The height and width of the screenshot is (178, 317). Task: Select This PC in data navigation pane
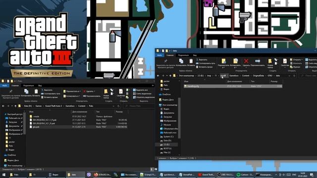tap(168, 105)
